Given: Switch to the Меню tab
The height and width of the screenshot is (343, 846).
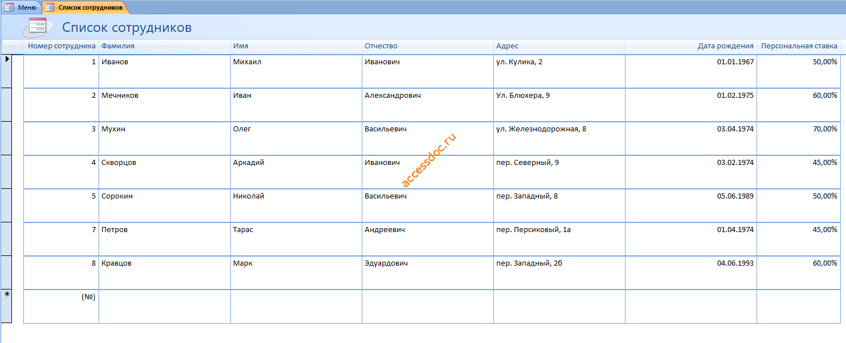Looking at the screenshot, I should 21,7.
